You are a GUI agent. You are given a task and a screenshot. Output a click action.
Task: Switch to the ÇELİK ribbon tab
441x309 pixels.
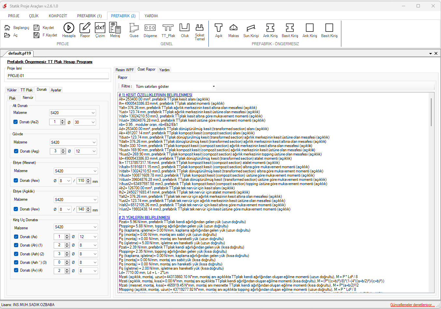34,16
